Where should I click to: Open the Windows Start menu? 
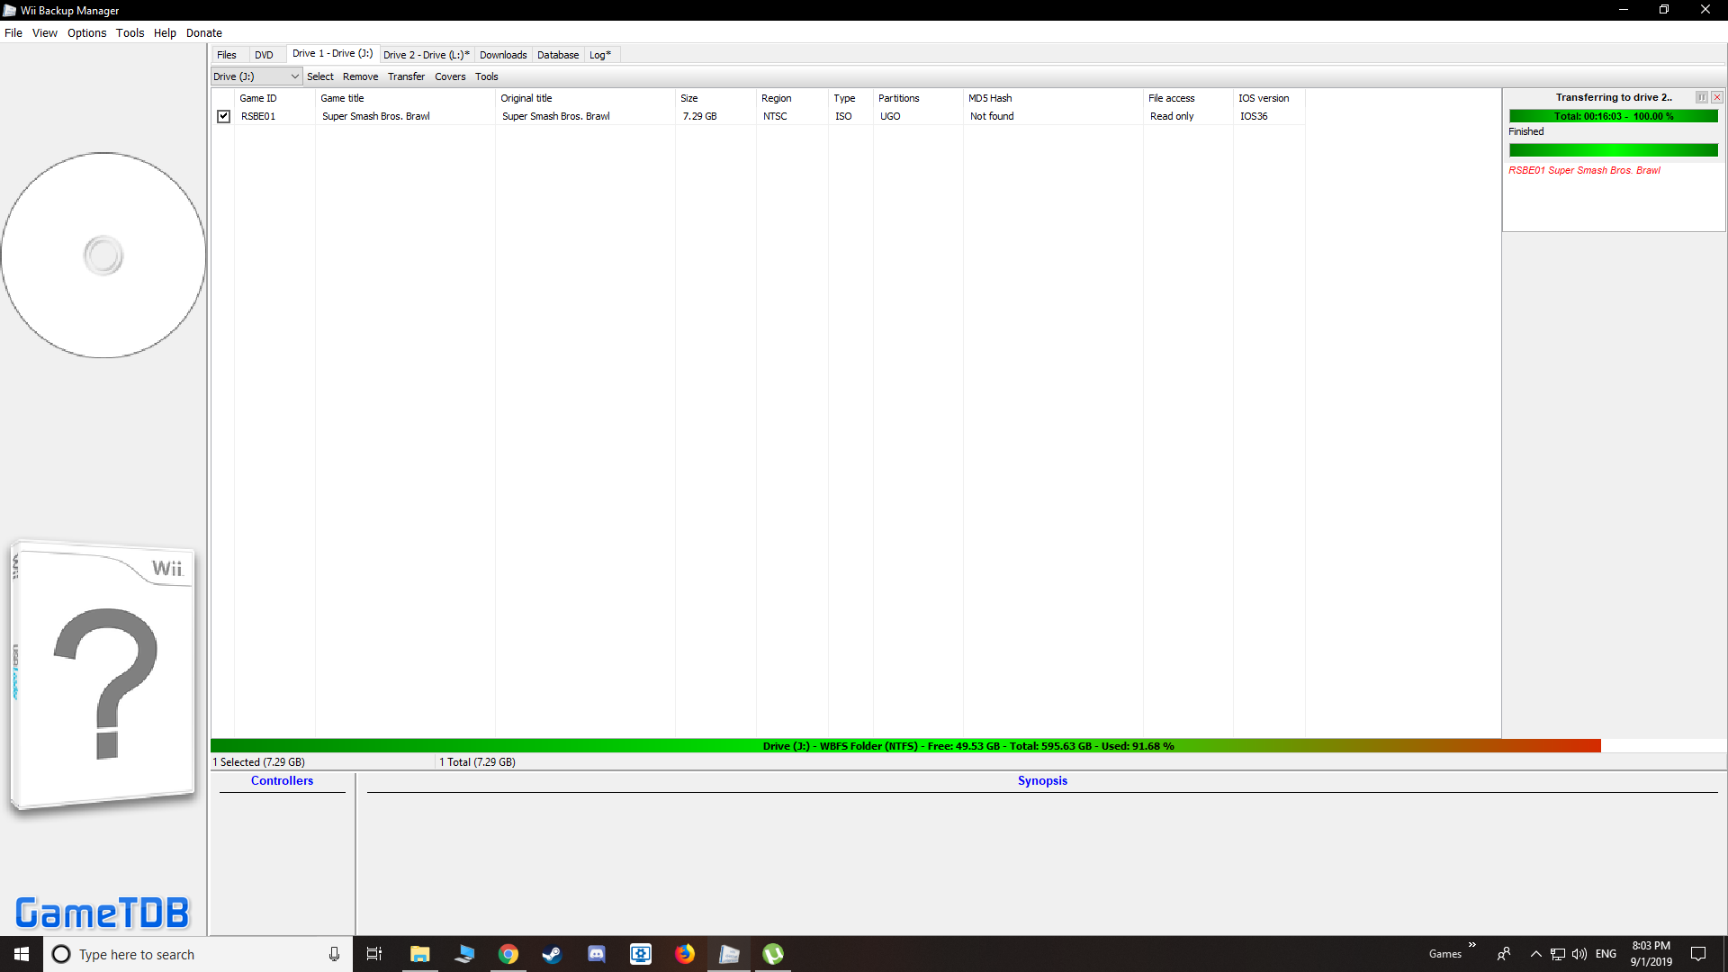tap(22, 954)
